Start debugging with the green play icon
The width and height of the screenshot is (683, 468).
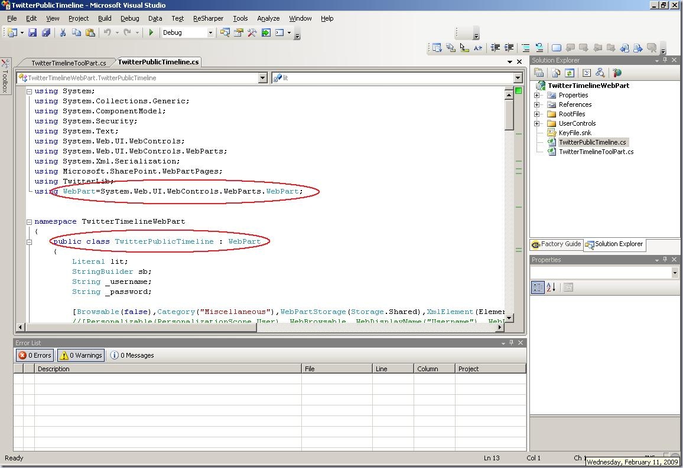point(151,32)
